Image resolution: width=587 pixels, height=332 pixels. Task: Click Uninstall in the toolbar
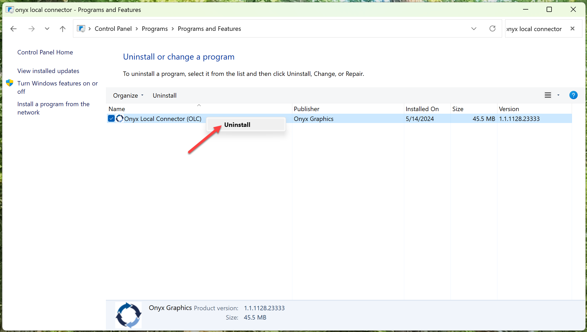point(164,96)
